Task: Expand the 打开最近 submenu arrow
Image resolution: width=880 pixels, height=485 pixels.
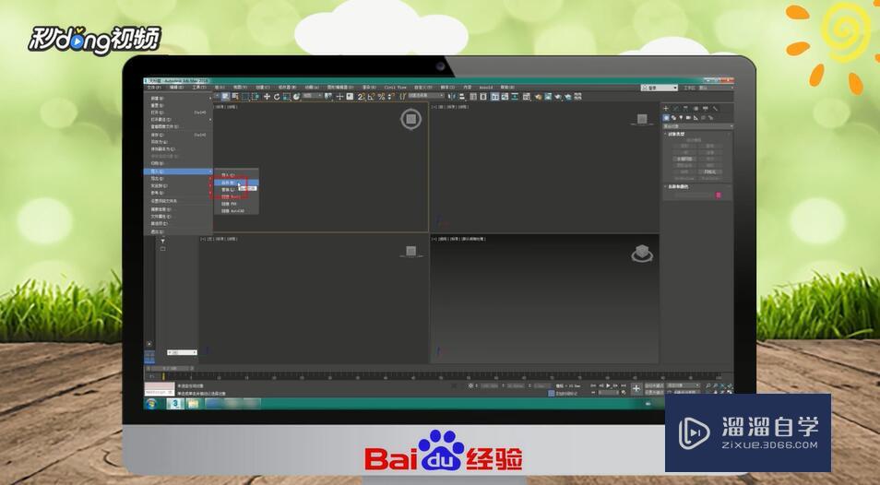Action: 210,120
